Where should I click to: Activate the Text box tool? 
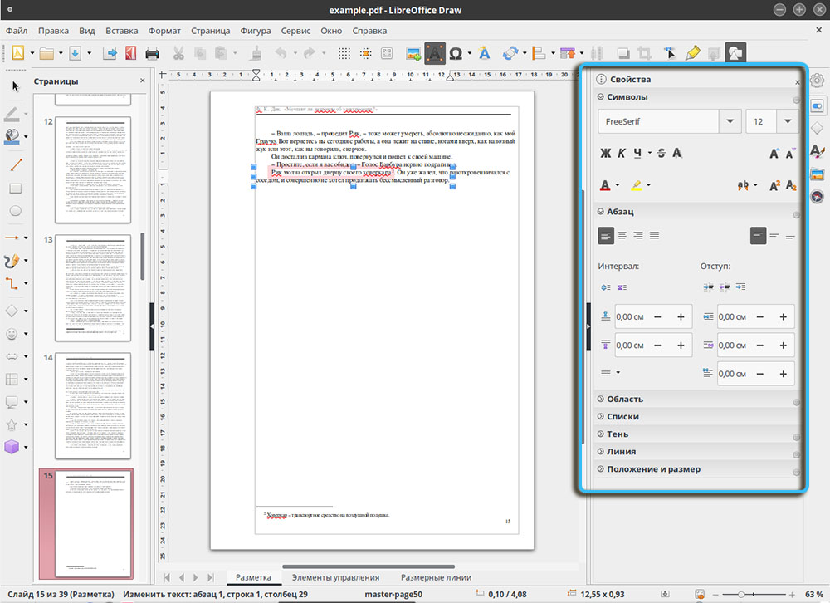tap(435, 53)
